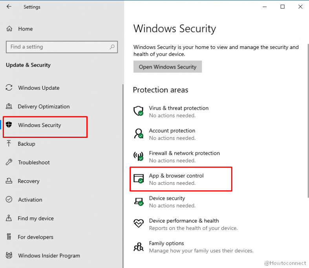Open Device security area
This screenshot has width=309, height=268.
tap(165, 202)
